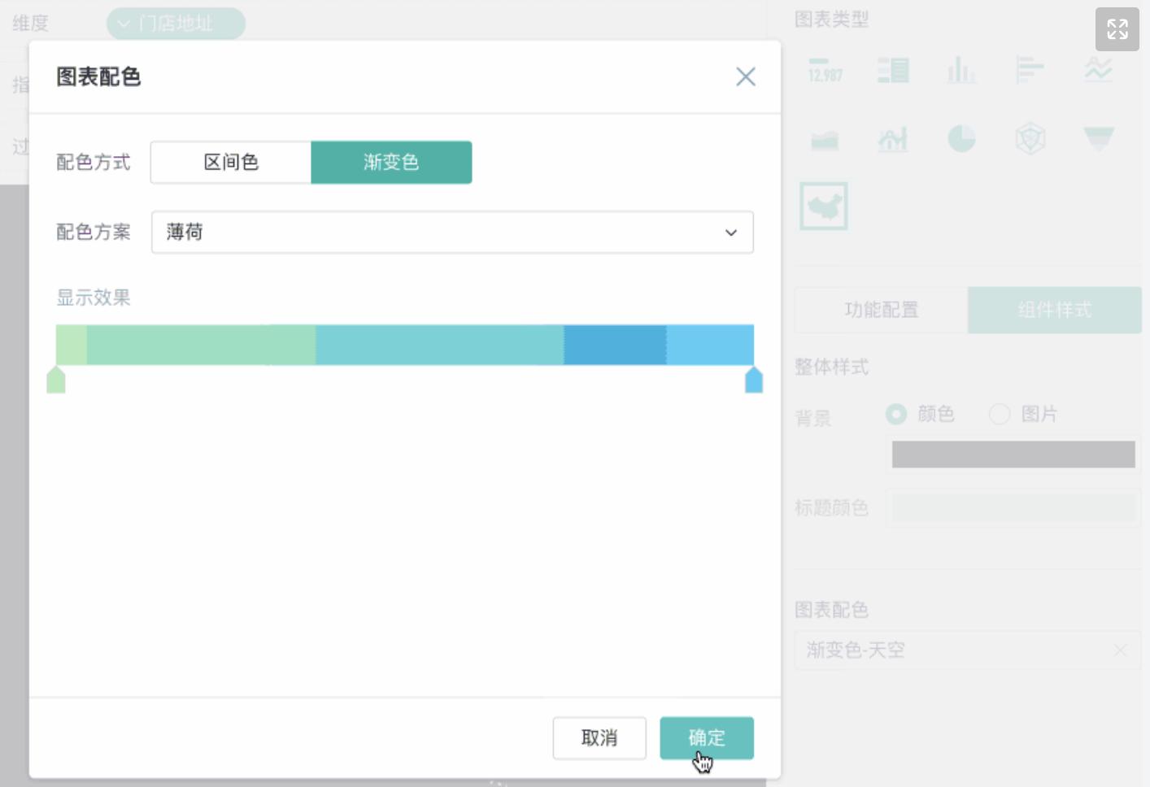The width and height of the screenshot is (1150, 787).
Task: Select the bar chart type
Action: 962,71
